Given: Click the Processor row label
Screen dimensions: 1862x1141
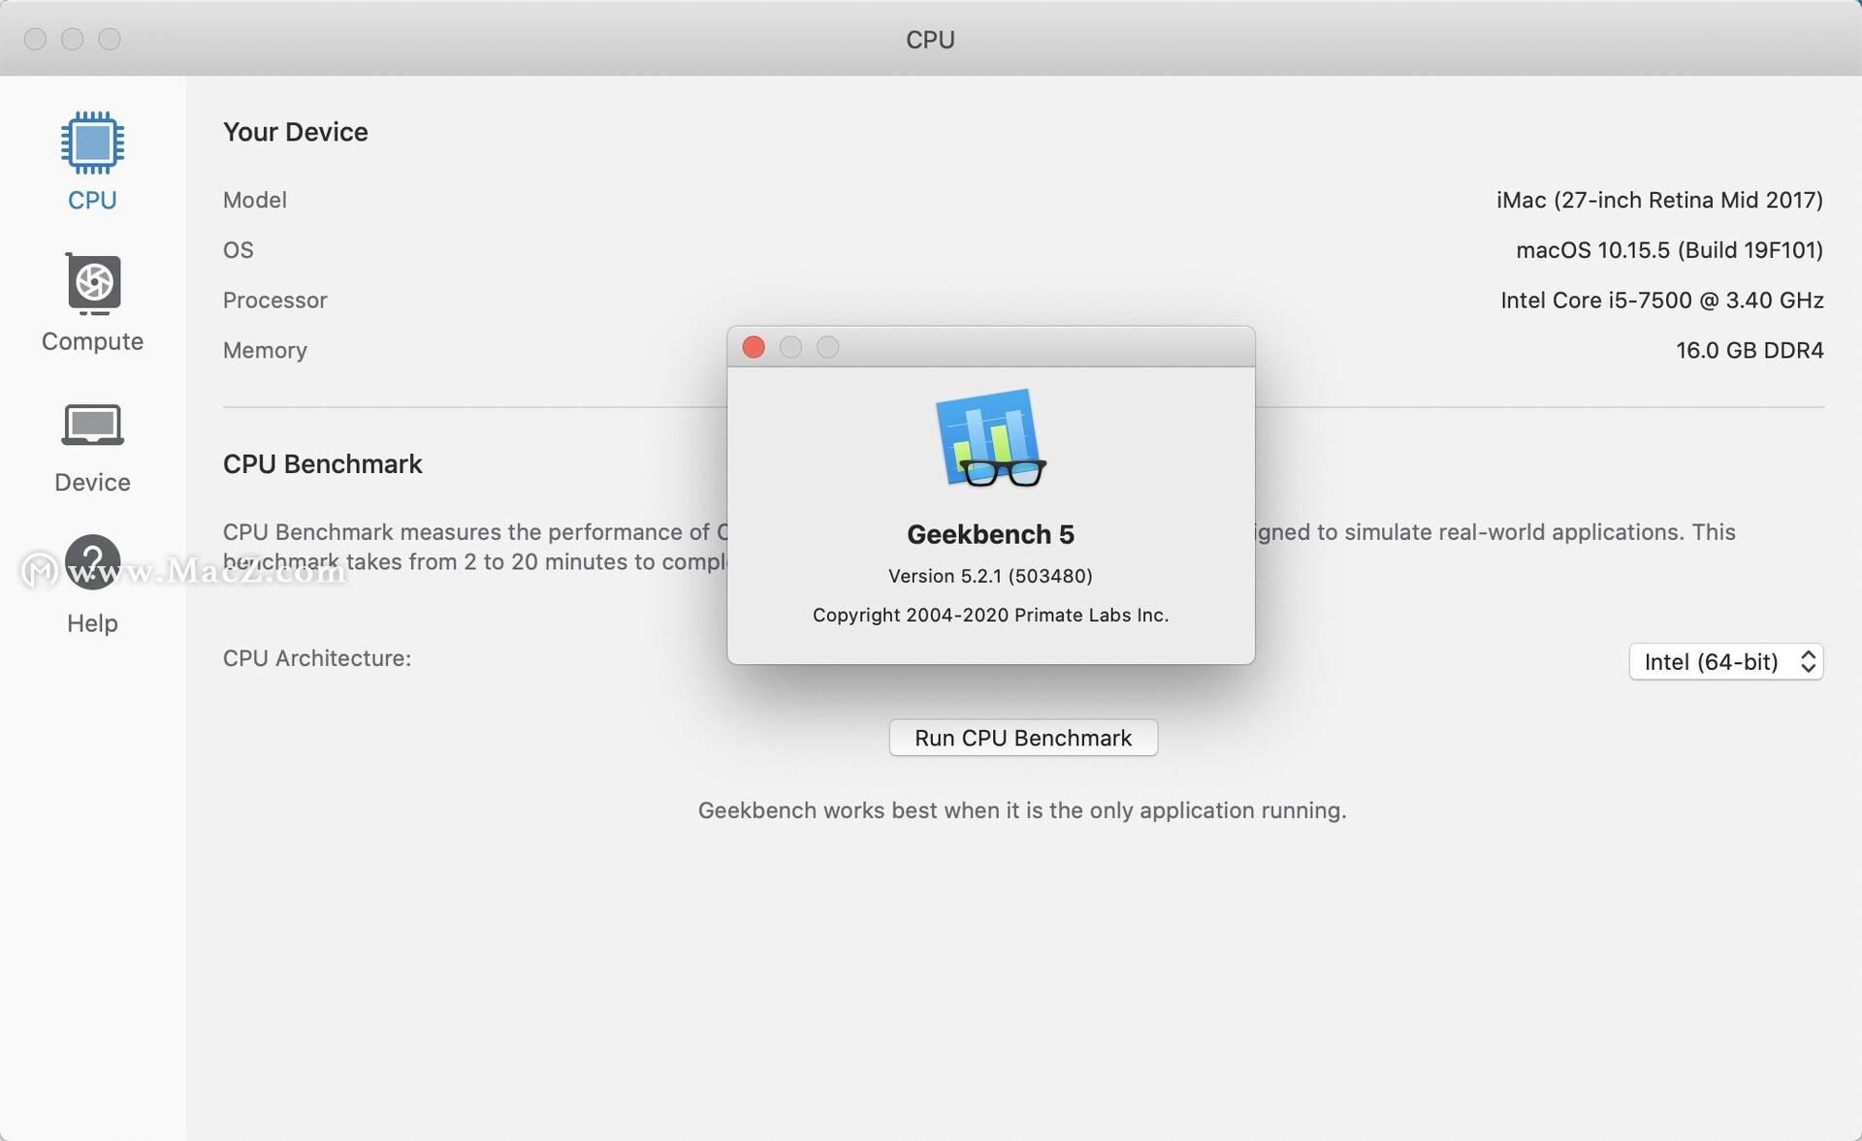Looking at the screenshot, I should pos(275,301).
